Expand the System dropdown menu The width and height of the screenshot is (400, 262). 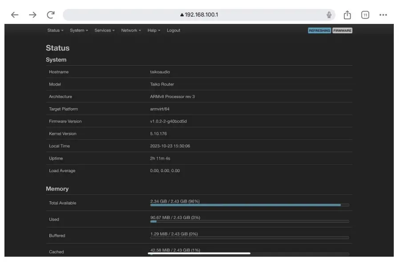[x=79, y=31]
